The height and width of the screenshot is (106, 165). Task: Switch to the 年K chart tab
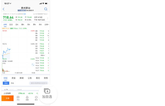tap(40, 25)
